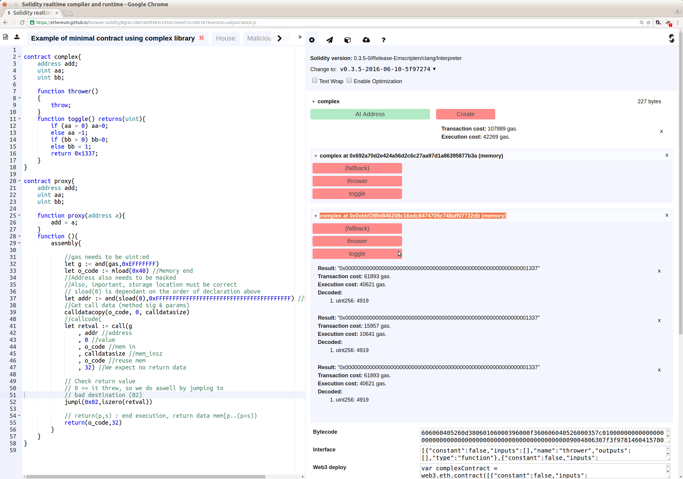This screenshot has width=683, height=479.
Task: Fold the proxy contract on line 20
Action: tap(20, 181)
